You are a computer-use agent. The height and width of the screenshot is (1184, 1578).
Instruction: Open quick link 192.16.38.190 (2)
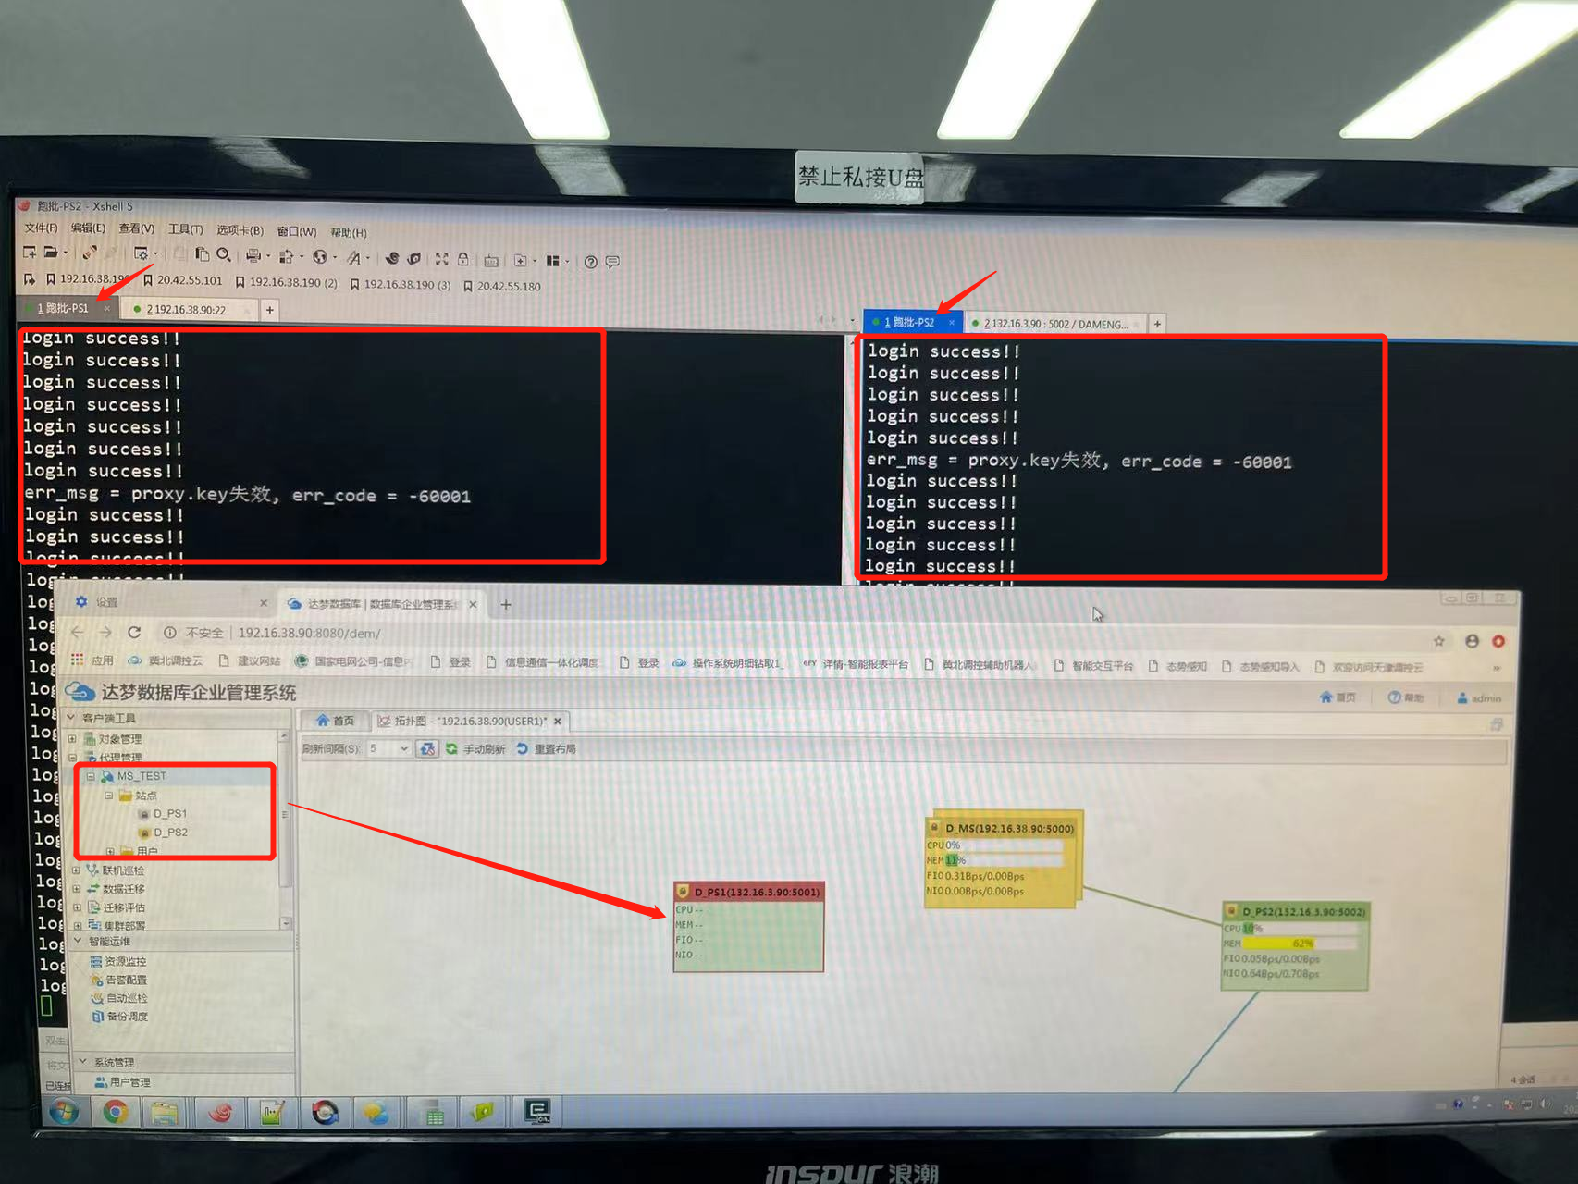point(287,282)
